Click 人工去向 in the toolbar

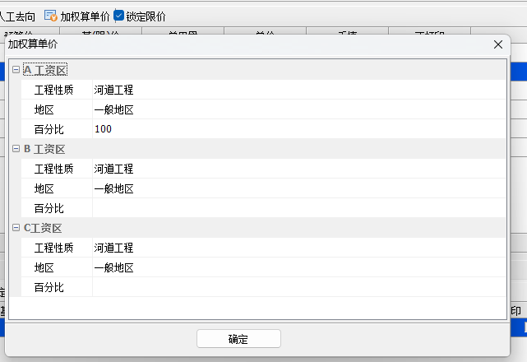click(17, 16)
